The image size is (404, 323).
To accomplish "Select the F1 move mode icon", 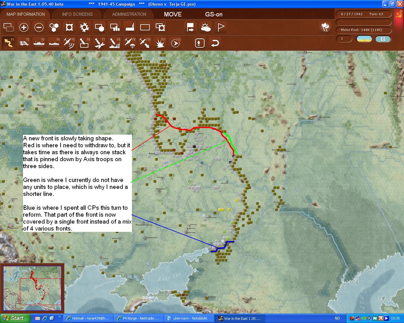I will pyautogui.click(x=9, y=43).
